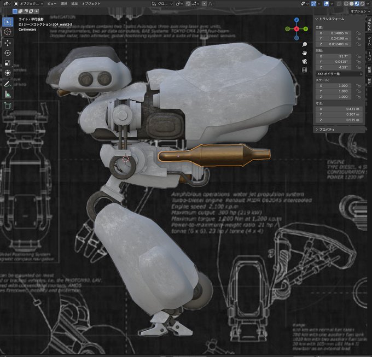This screenshot has width=372, height=357.
Task: Select the Move tool
Action: pos(8,43)
